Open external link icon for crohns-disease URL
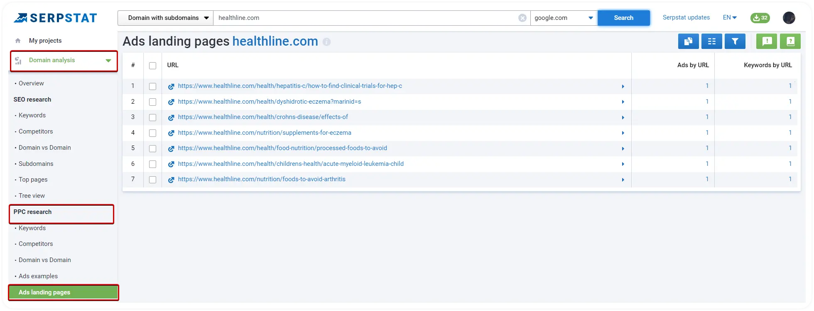The height and width of the screenshot is (311, 814). (171, 117)
